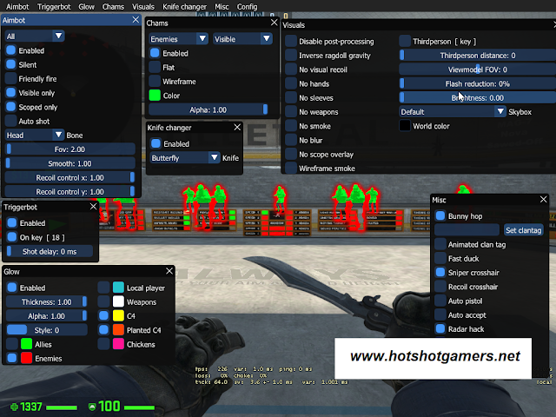
Task: Enable Disable post-processing checkbox
Action: point(291,41)
